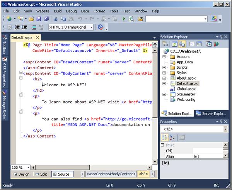Select Web.config in Solution Explorer
The image size is (232, 190).
click(x=186, y=100)
